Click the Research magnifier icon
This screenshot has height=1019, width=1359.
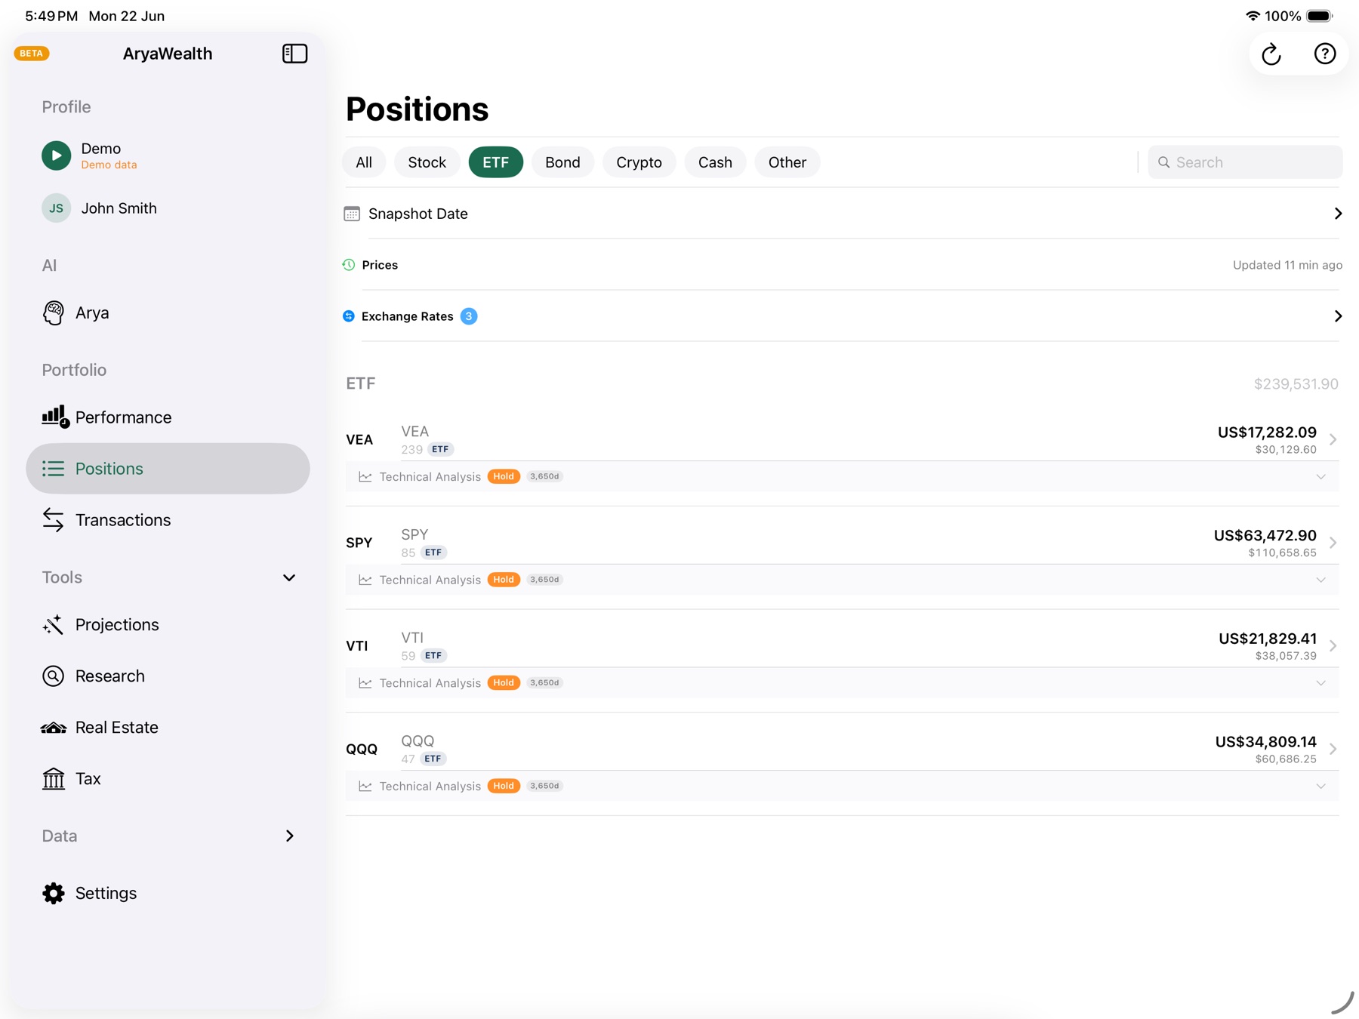coord(53,676)
